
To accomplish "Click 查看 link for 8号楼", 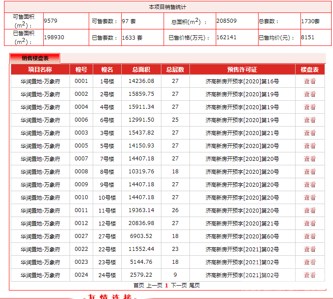I will pyautogui.click(x=310, y=172).
